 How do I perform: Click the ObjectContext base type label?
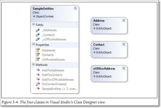pyautogui.click(x=44, y=16)
